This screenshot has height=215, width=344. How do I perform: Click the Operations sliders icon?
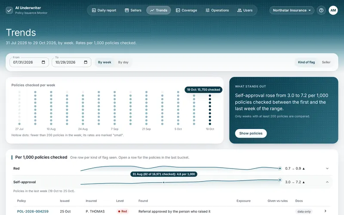tap(207, 10)
